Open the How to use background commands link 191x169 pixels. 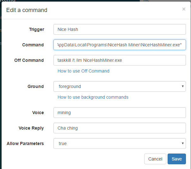[x=93, y=97]
